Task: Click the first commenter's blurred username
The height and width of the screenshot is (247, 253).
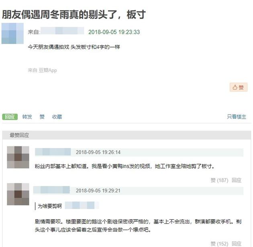Action: click(53, 152)
